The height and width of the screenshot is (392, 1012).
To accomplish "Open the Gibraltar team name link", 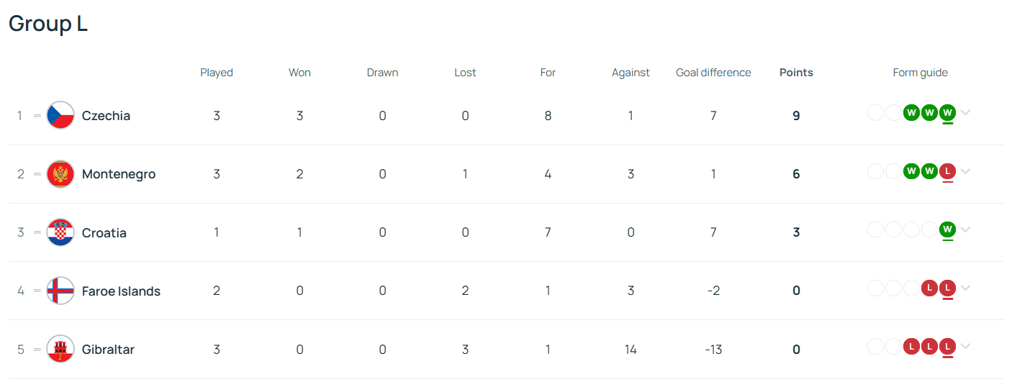I will [x=108, y=350].
